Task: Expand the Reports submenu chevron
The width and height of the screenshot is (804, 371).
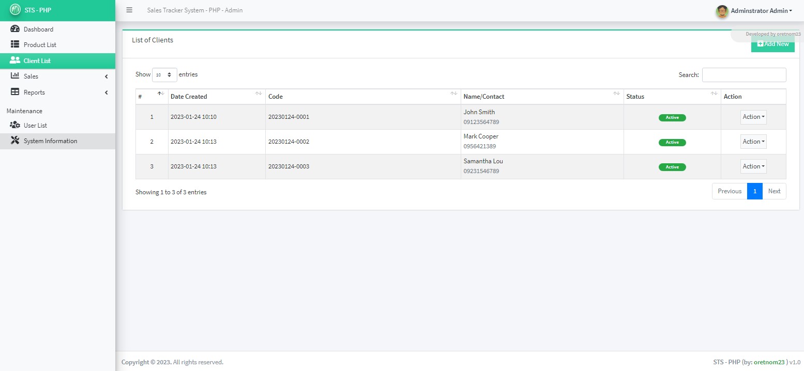Action: click(106, 92)
